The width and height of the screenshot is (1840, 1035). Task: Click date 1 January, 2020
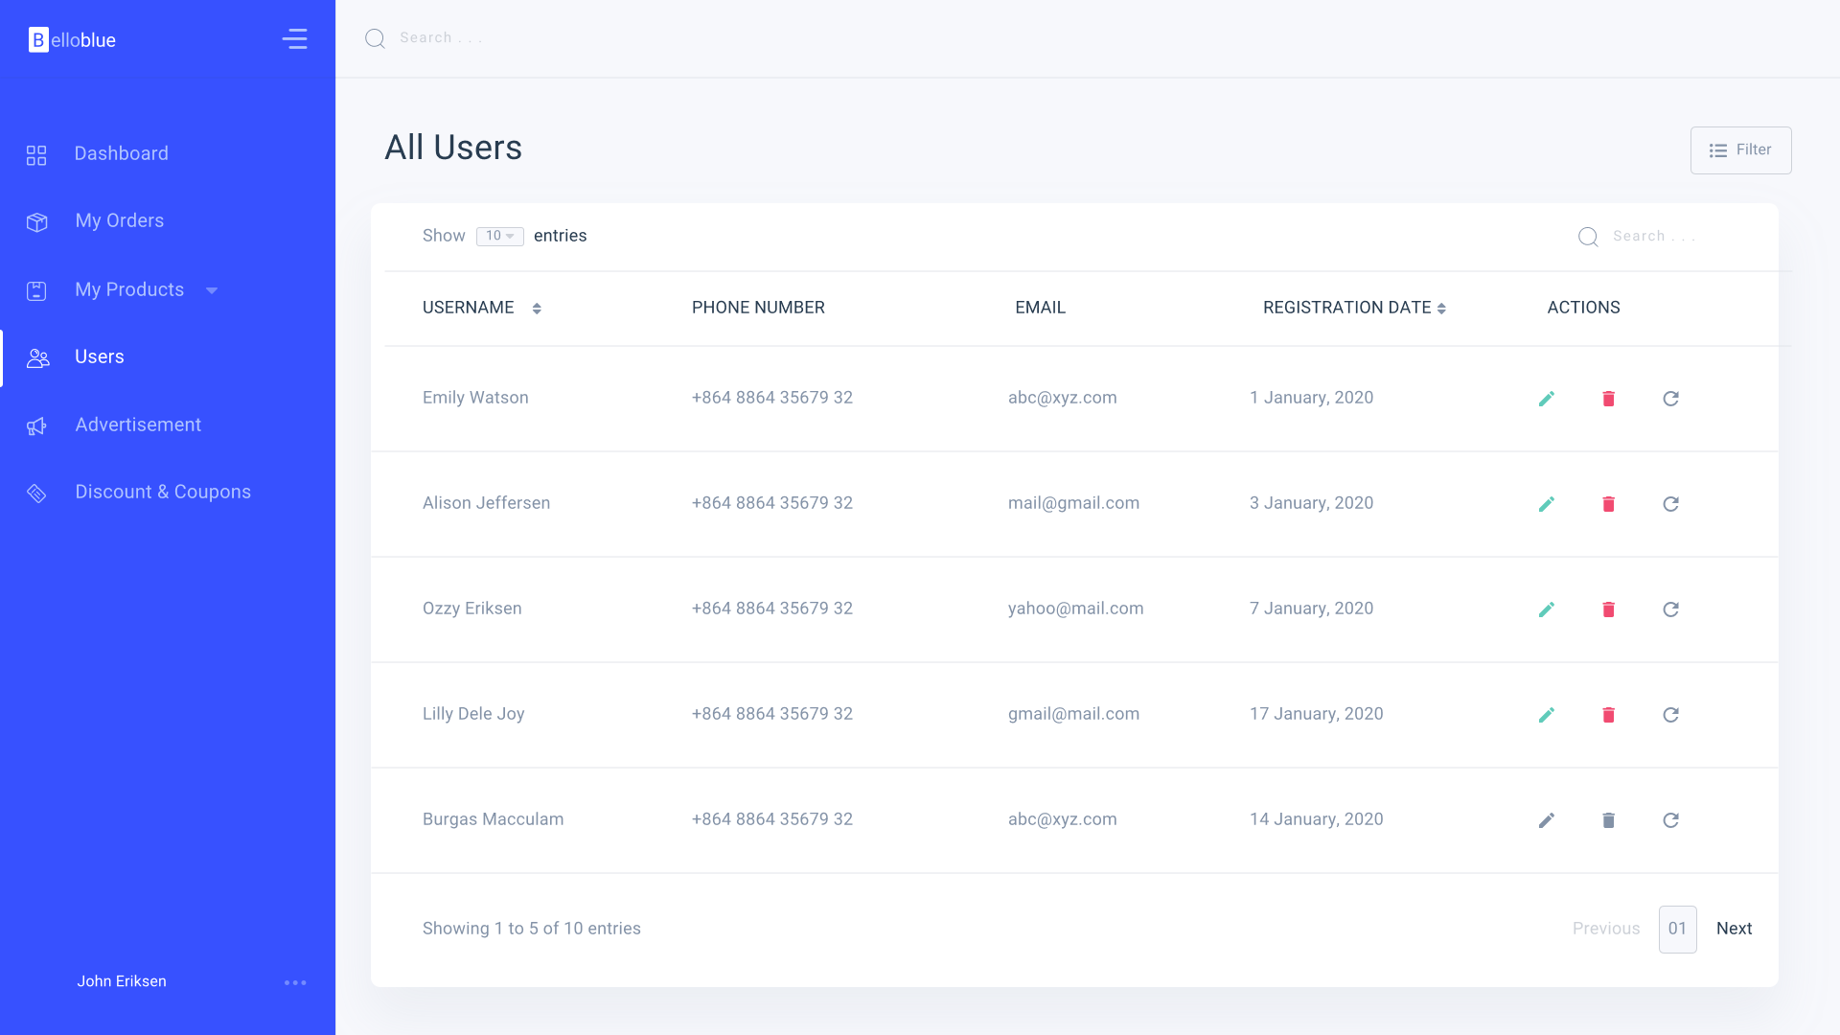(1311, 398)
